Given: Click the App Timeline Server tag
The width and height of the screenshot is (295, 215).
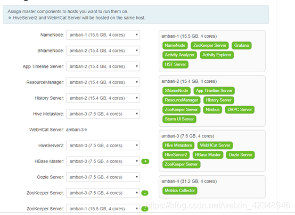Looking at the screenshot, I should pos(214,91).
